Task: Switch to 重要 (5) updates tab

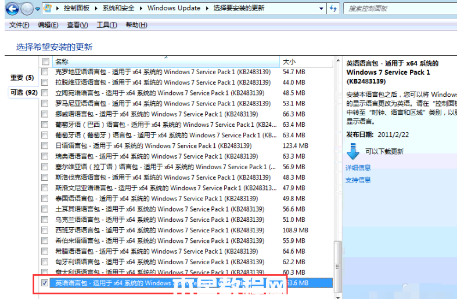Action: tap(23, 78)
